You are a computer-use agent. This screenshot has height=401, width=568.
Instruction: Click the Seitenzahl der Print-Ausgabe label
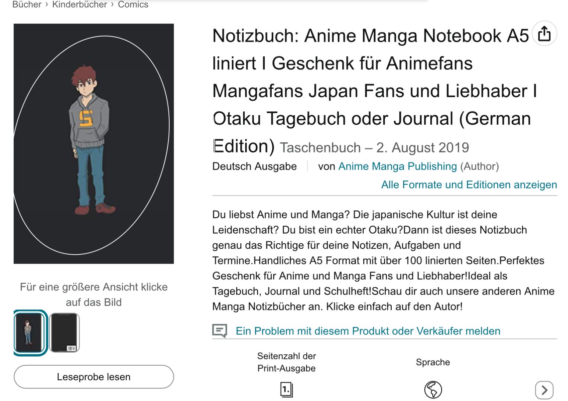[x=286, y=362]
